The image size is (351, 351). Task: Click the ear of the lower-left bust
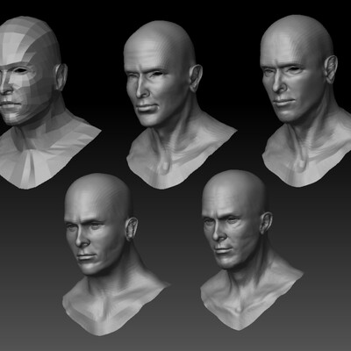pos(132,229)
